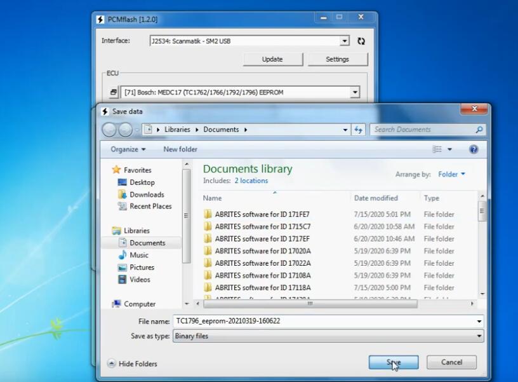Click the refresh interface icon in PCMflash

tap(361, 41)
